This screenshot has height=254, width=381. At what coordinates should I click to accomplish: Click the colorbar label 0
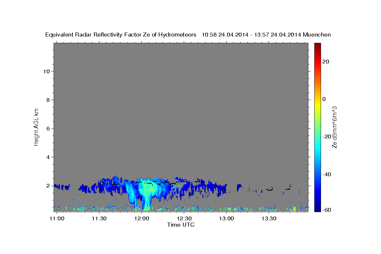pos(324,99)
